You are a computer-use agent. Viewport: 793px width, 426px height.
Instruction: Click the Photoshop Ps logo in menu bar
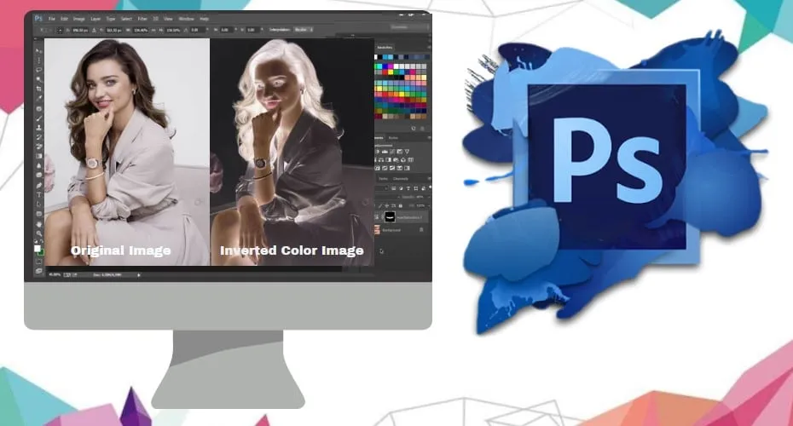coord(38,19)
